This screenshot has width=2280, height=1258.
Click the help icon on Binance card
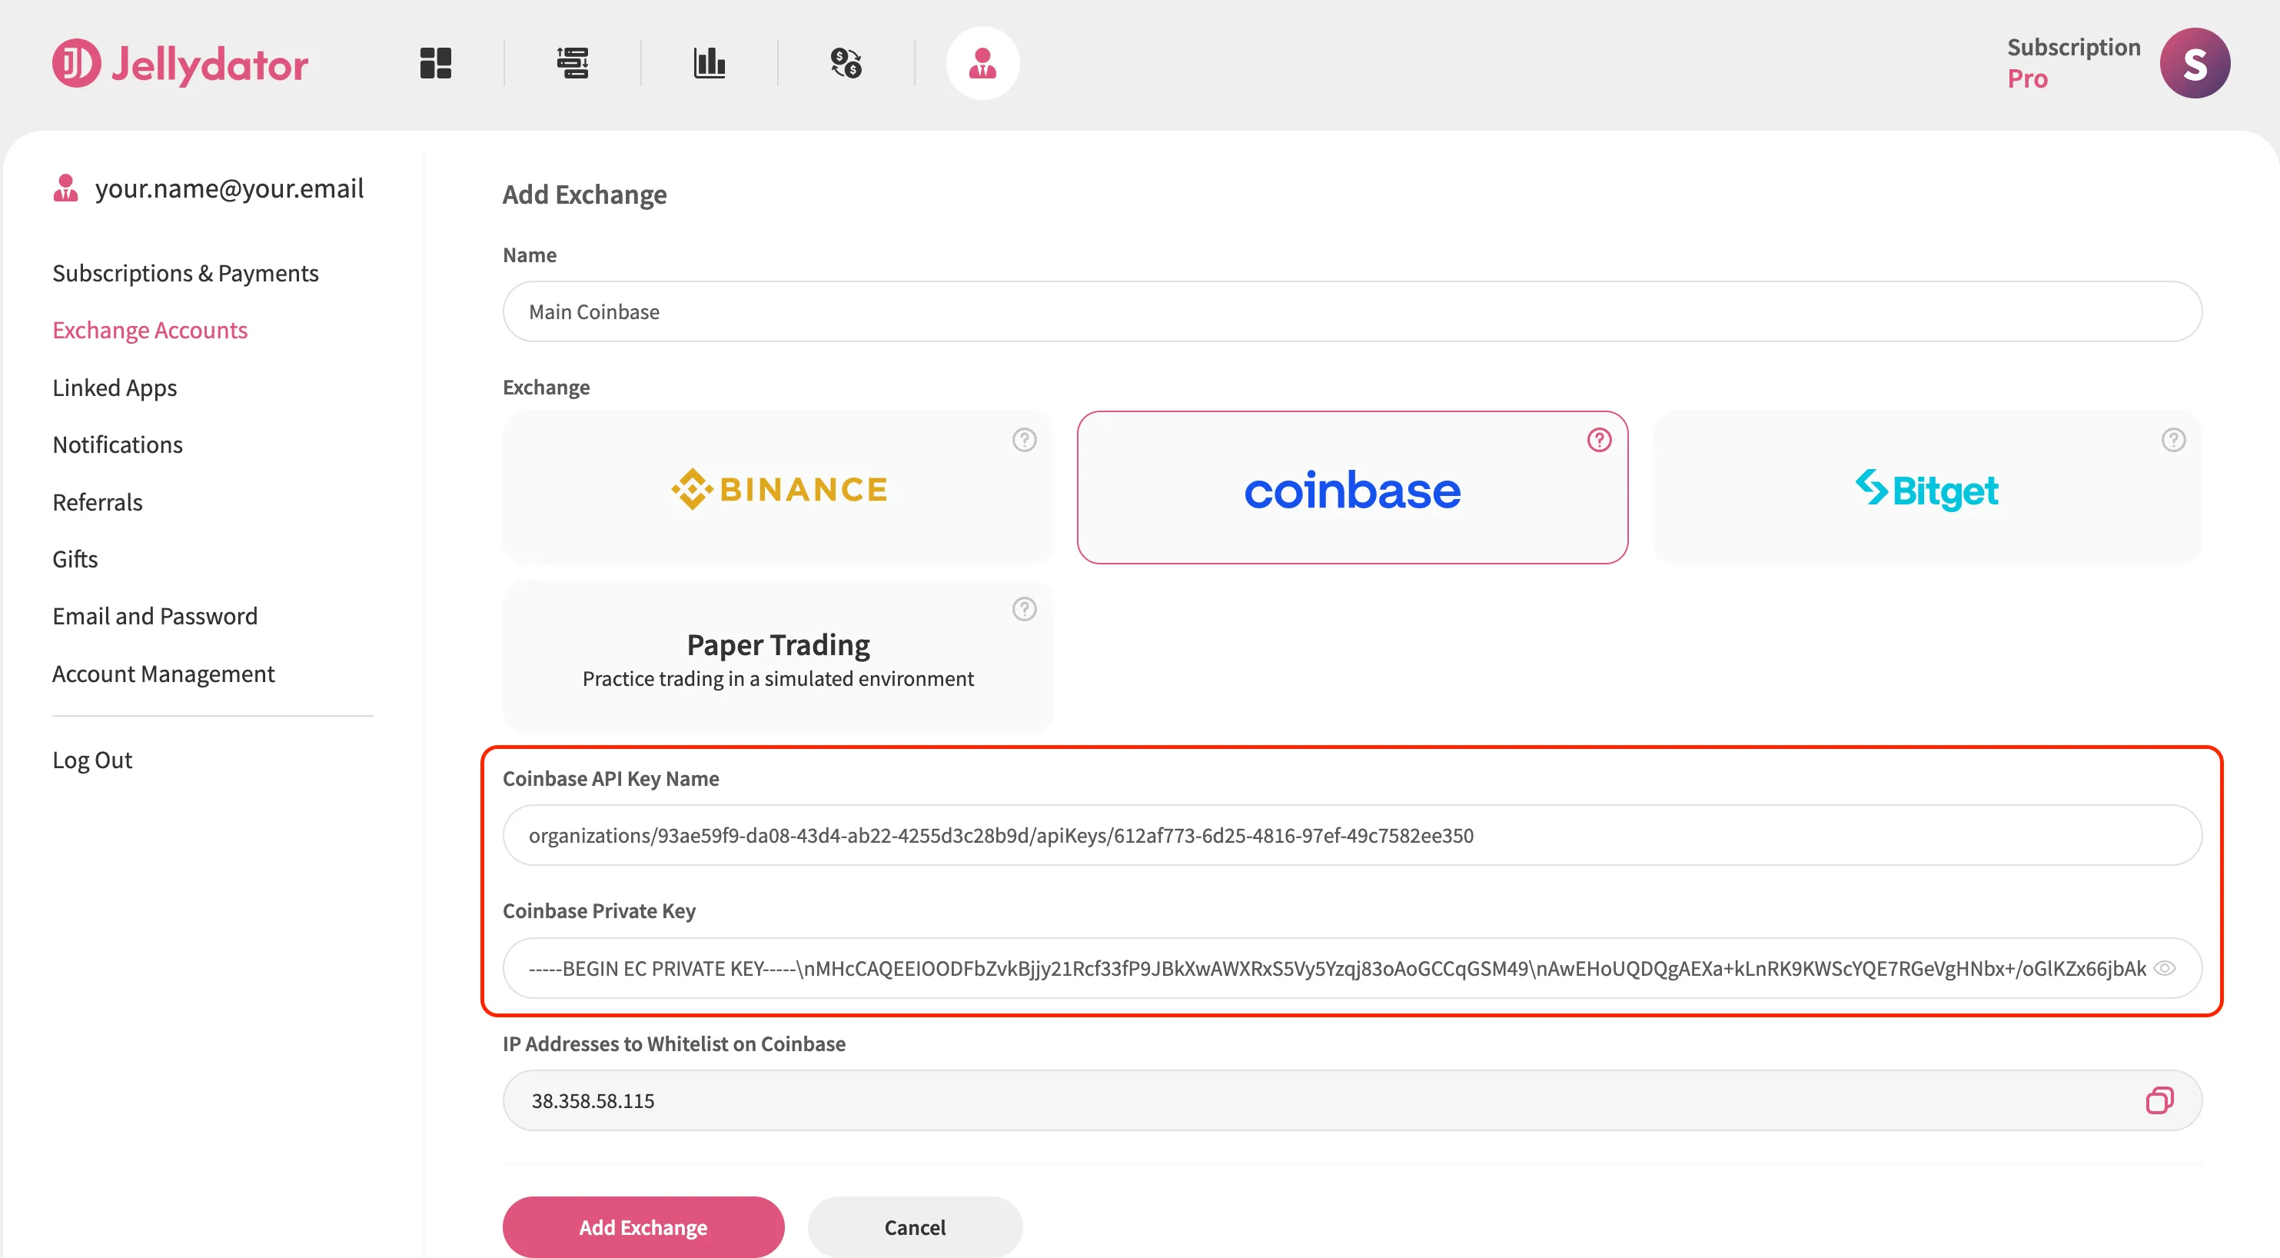tap(1024, 440)
